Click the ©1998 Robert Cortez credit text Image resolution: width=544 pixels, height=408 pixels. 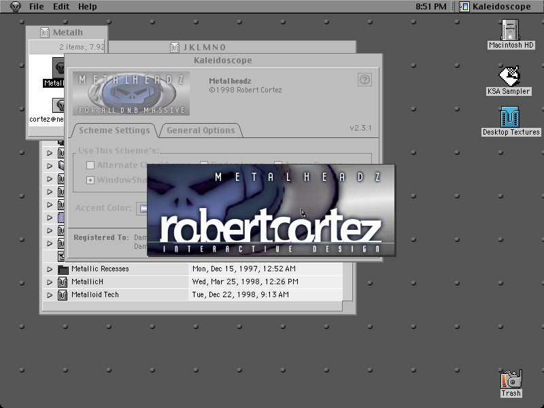(x=245, y=90)
